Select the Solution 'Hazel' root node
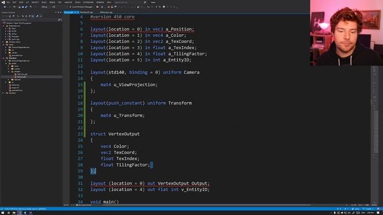383x215 pixels. click(19, 23)
